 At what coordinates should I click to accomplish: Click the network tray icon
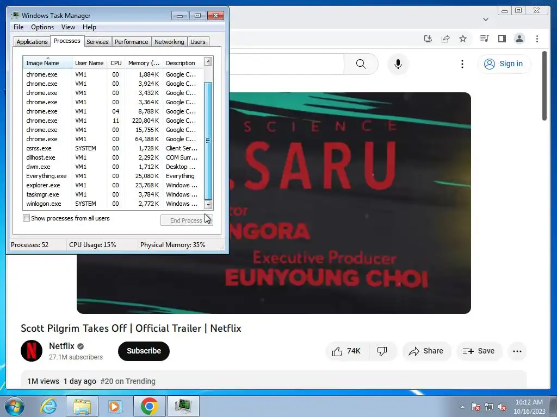tap(489, 407)
